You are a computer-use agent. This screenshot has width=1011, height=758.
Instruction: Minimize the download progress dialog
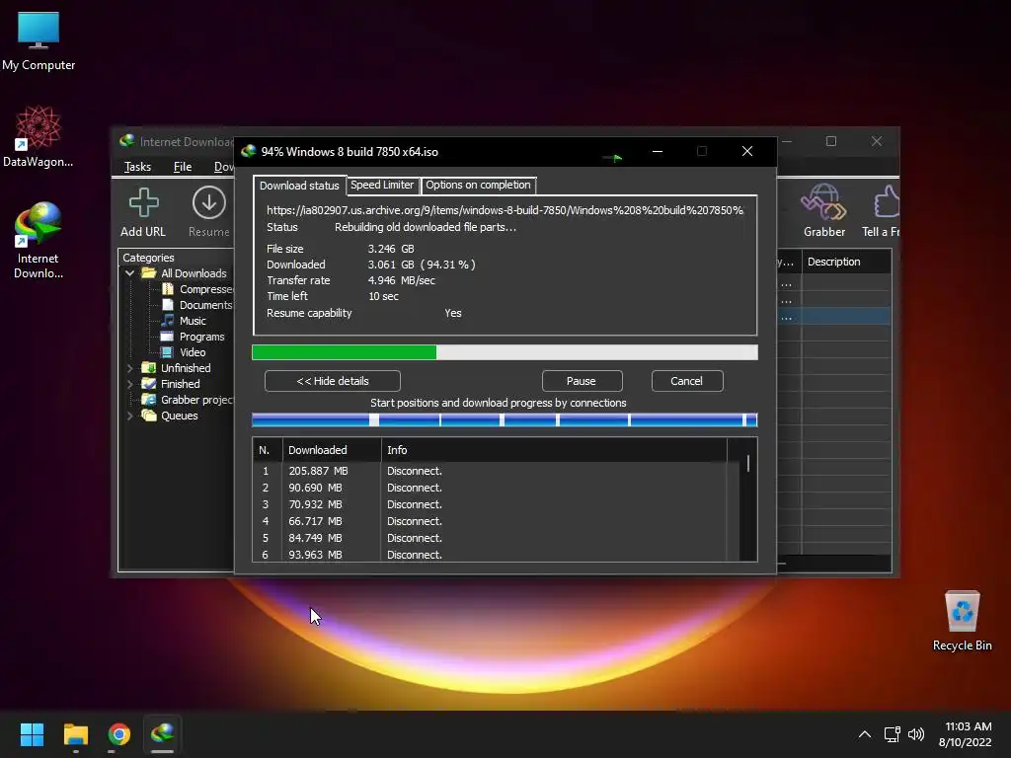pos(657,151)
